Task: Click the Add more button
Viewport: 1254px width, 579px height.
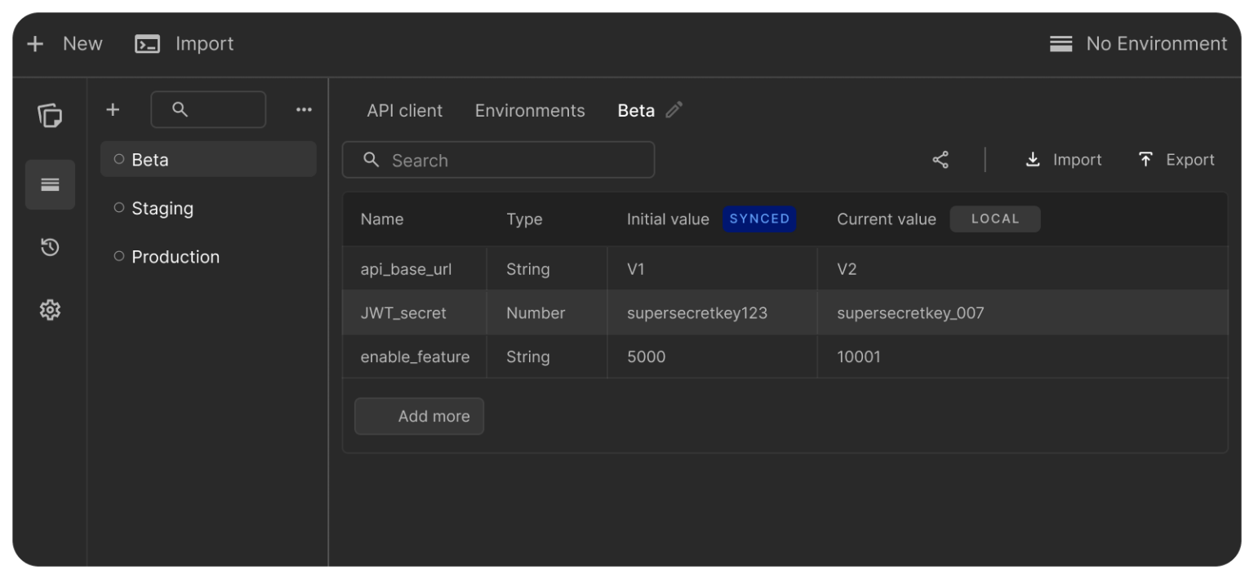Action: [x=419, y=416]
